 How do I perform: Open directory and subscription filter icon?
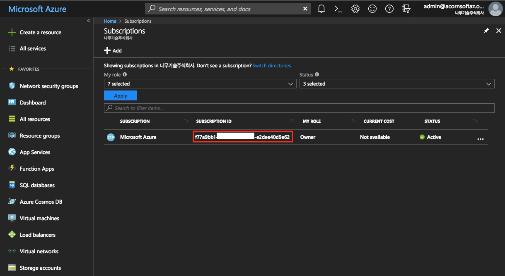(406, 9)
